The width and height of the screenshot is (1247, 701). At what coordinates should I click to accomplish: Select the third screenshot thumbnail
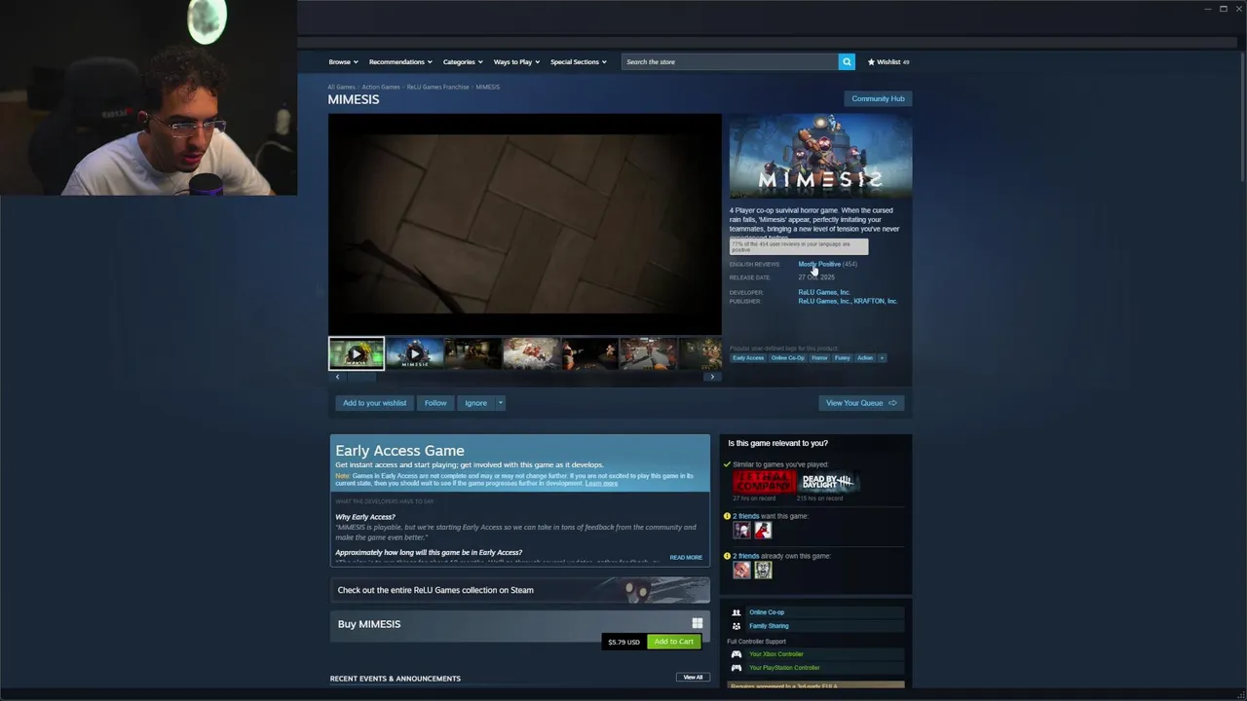473,353
